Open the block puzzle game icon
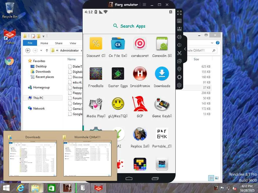The height and width of the screenshot is (193, 258). coord(140,164)
